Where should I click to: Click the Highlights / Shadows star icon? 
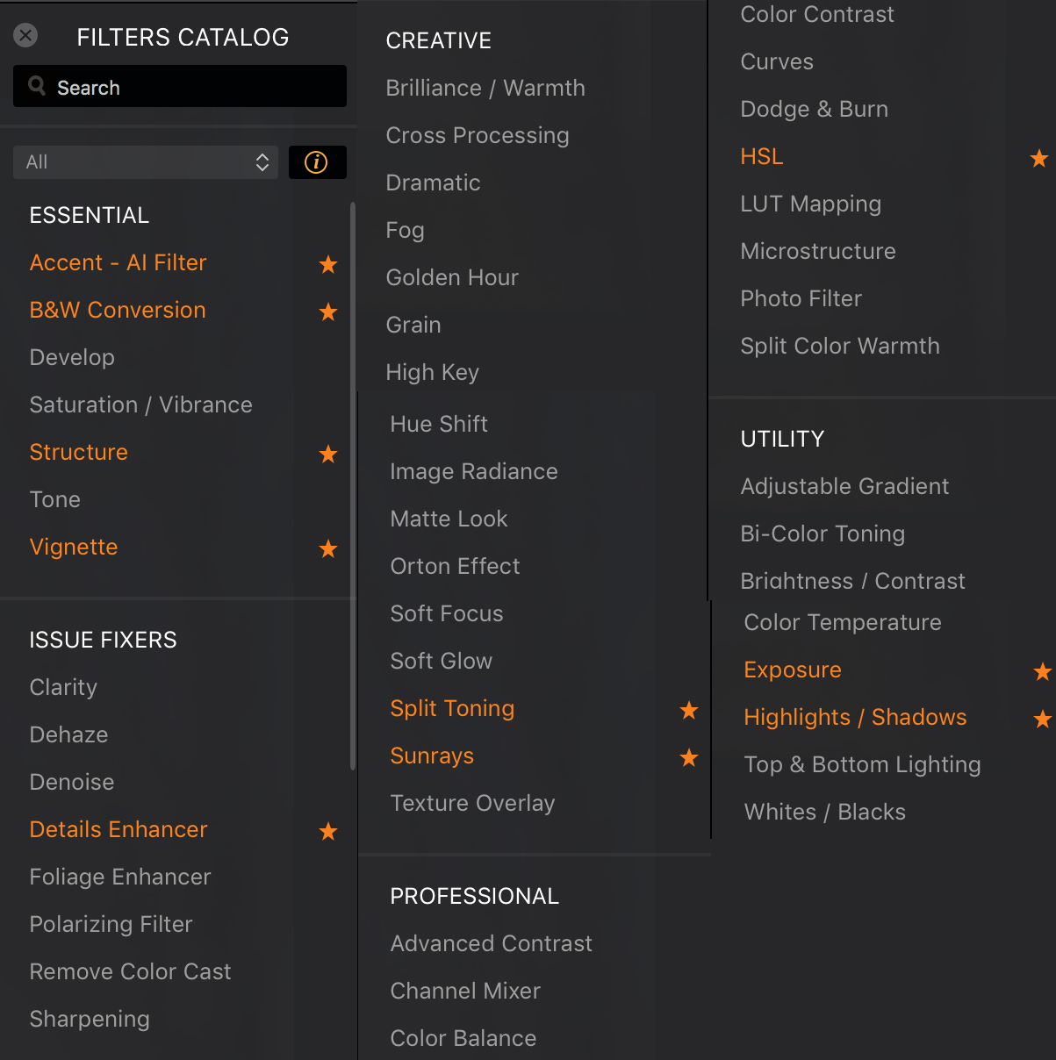pyautogui.click(x=1042, y=719)
